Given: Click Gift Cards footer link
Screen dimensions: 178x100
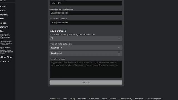Looking at the screenshot, I should (94, 99).
